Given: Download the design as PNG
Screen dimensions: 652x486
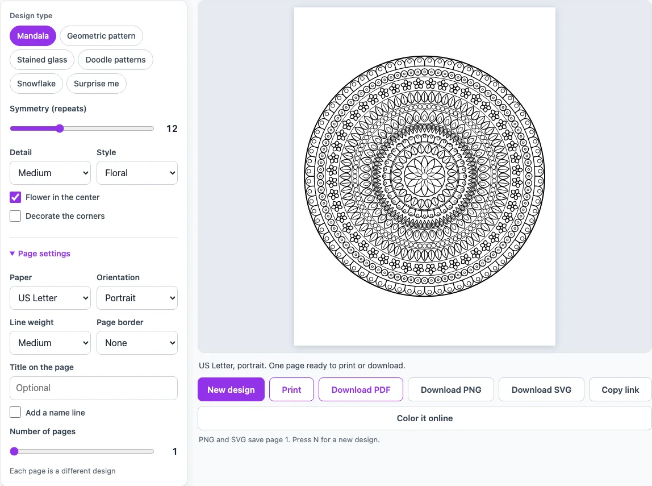Looking at the screenshot, I should (451, 389).
